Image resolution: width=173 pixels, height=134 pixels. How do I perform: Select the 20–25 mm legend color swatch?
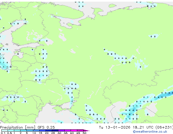[x=49, y=130]
